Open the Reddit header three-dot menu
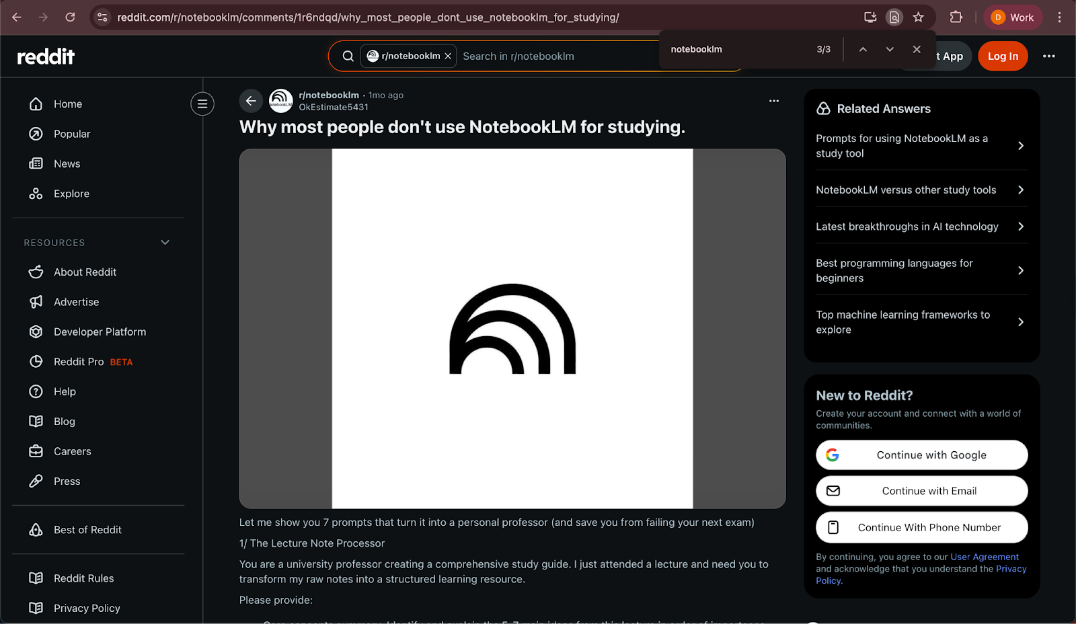The width and height of the screenshot is (1076, 624). click(x=1049, y=56)
